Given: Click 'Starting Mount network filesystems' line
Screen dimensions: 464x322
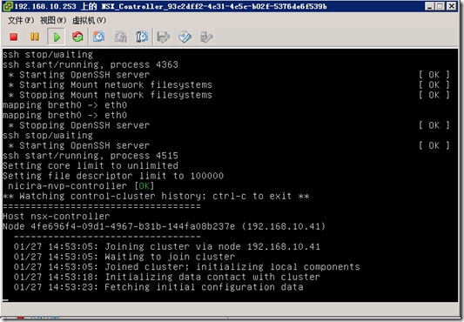Looking at the screenshot, I should [110, 85].
